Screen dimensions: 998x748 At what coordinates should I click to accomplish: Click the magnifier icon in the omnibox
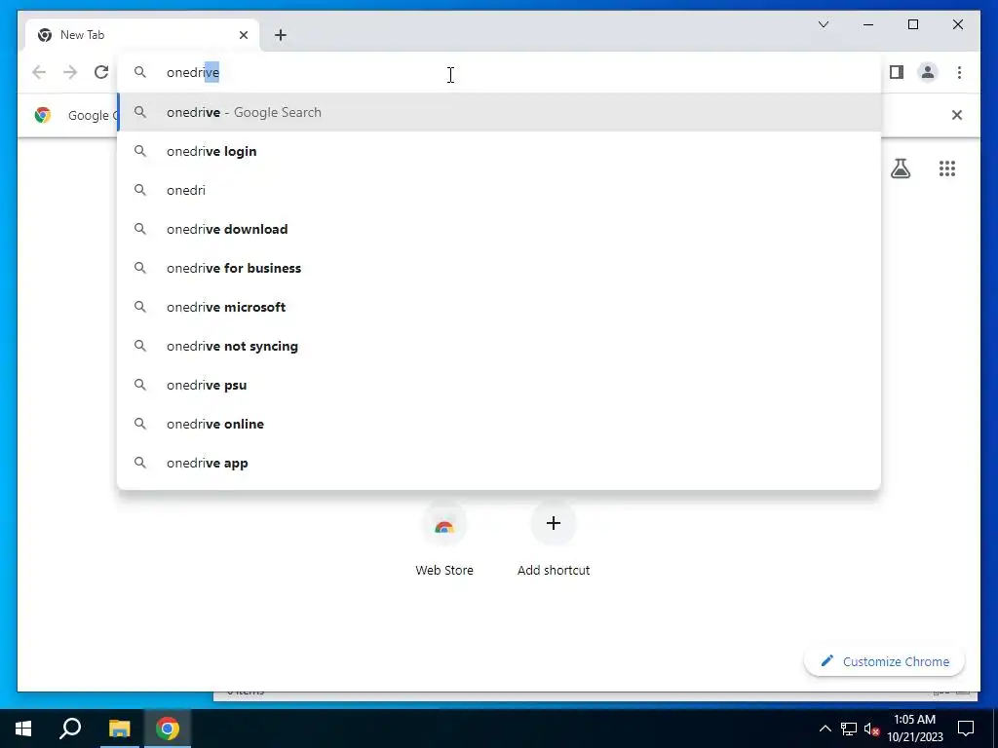point(140,72)
